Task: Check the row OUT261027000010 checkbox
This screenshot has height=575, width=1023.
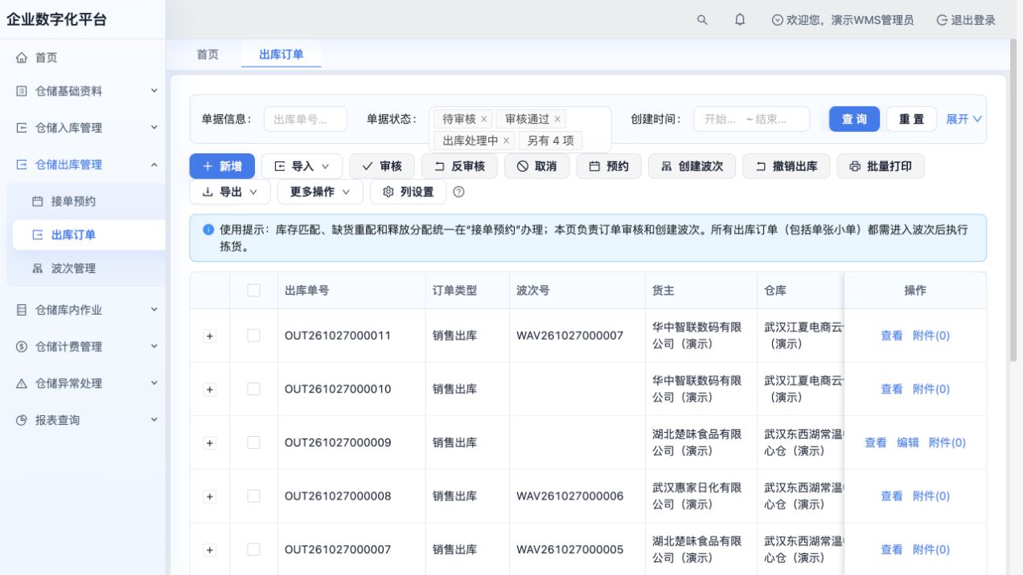Action: [x=253, y=389]
